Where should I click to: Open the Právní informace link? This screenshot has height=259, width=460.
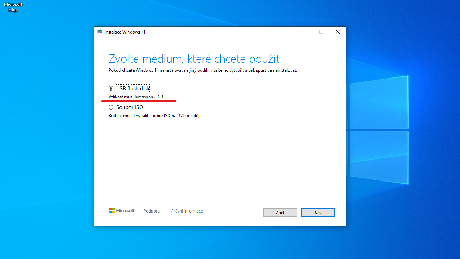pyautogui.click(x=187, y=211)
